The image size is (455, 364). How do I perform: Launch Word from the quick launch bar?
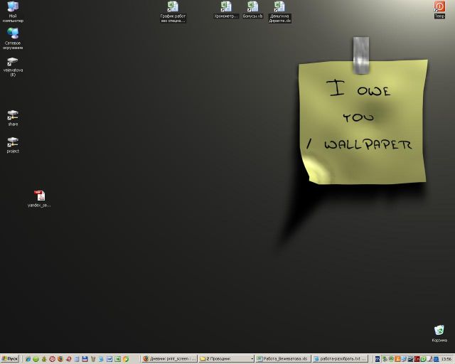(x=109, y=359)
